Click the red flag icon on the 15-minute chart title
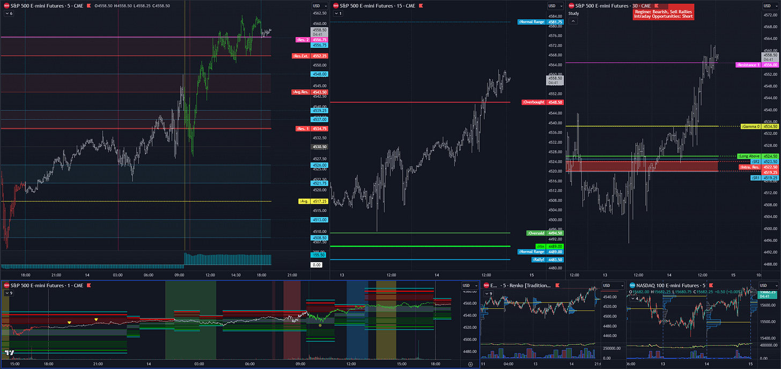Image resolution: width=781 pixels, height=369 pixels. [x=420, y=5]
